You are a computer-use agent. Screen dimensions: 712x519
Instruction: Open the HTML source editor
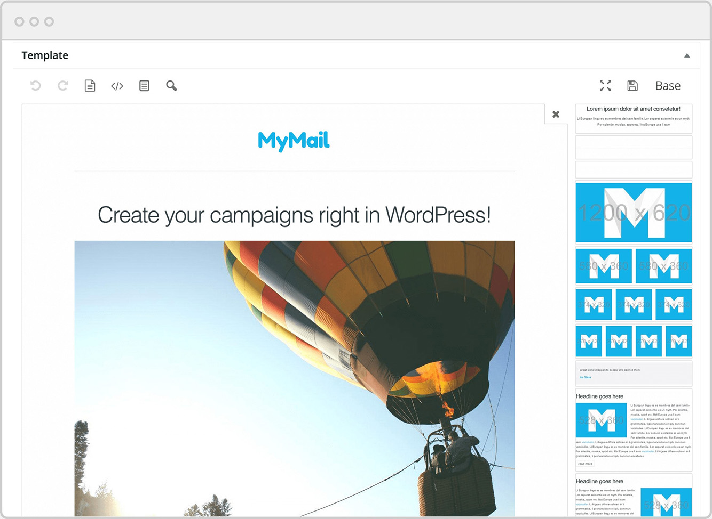[x=117, y=85]
